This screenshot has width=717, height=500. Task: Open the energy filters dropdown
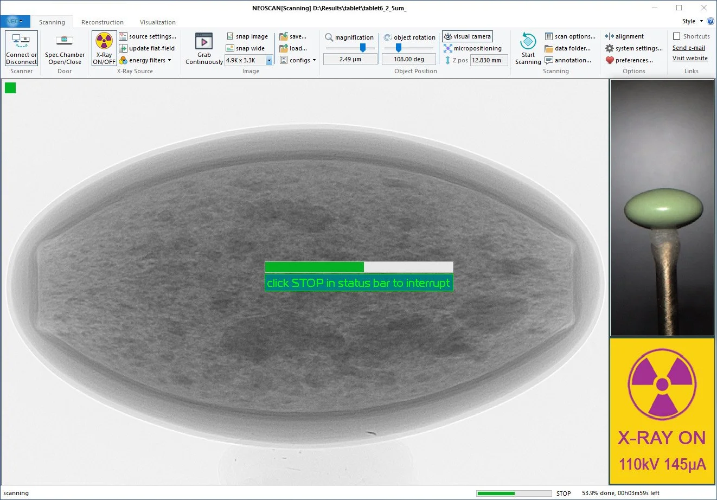tap(145, 60)
